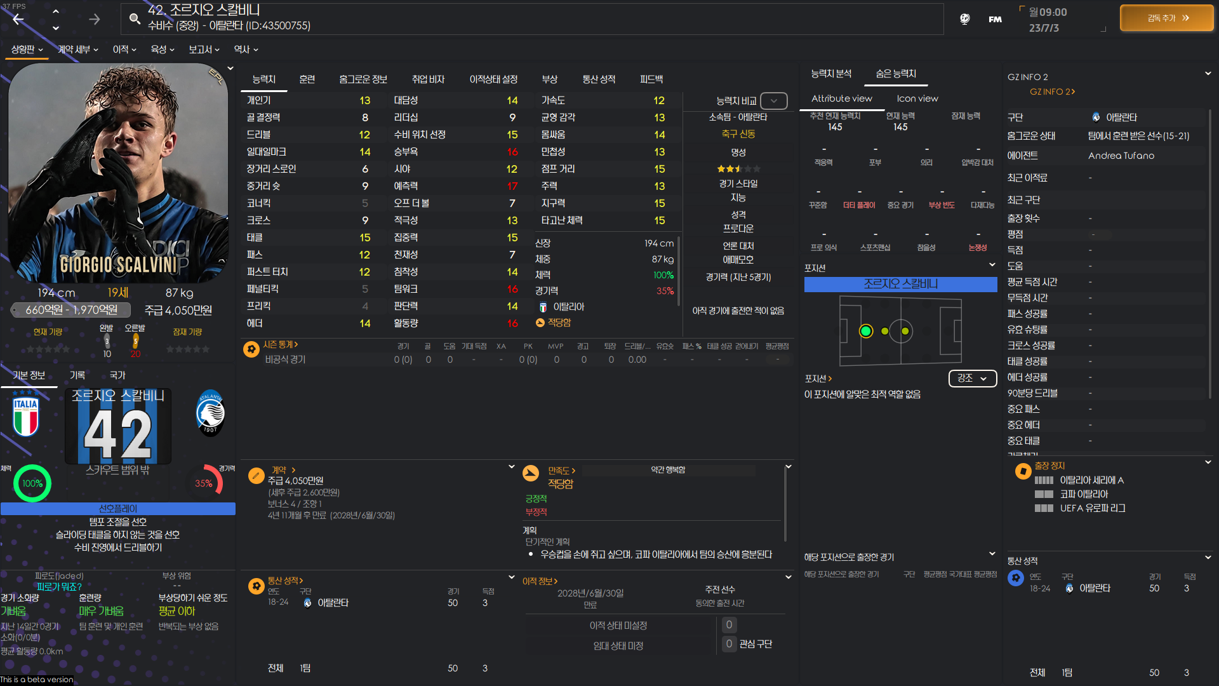Open the world globe icon
Image resolution: width=1219 pixels, height=686 pixels.
(964, 19)
